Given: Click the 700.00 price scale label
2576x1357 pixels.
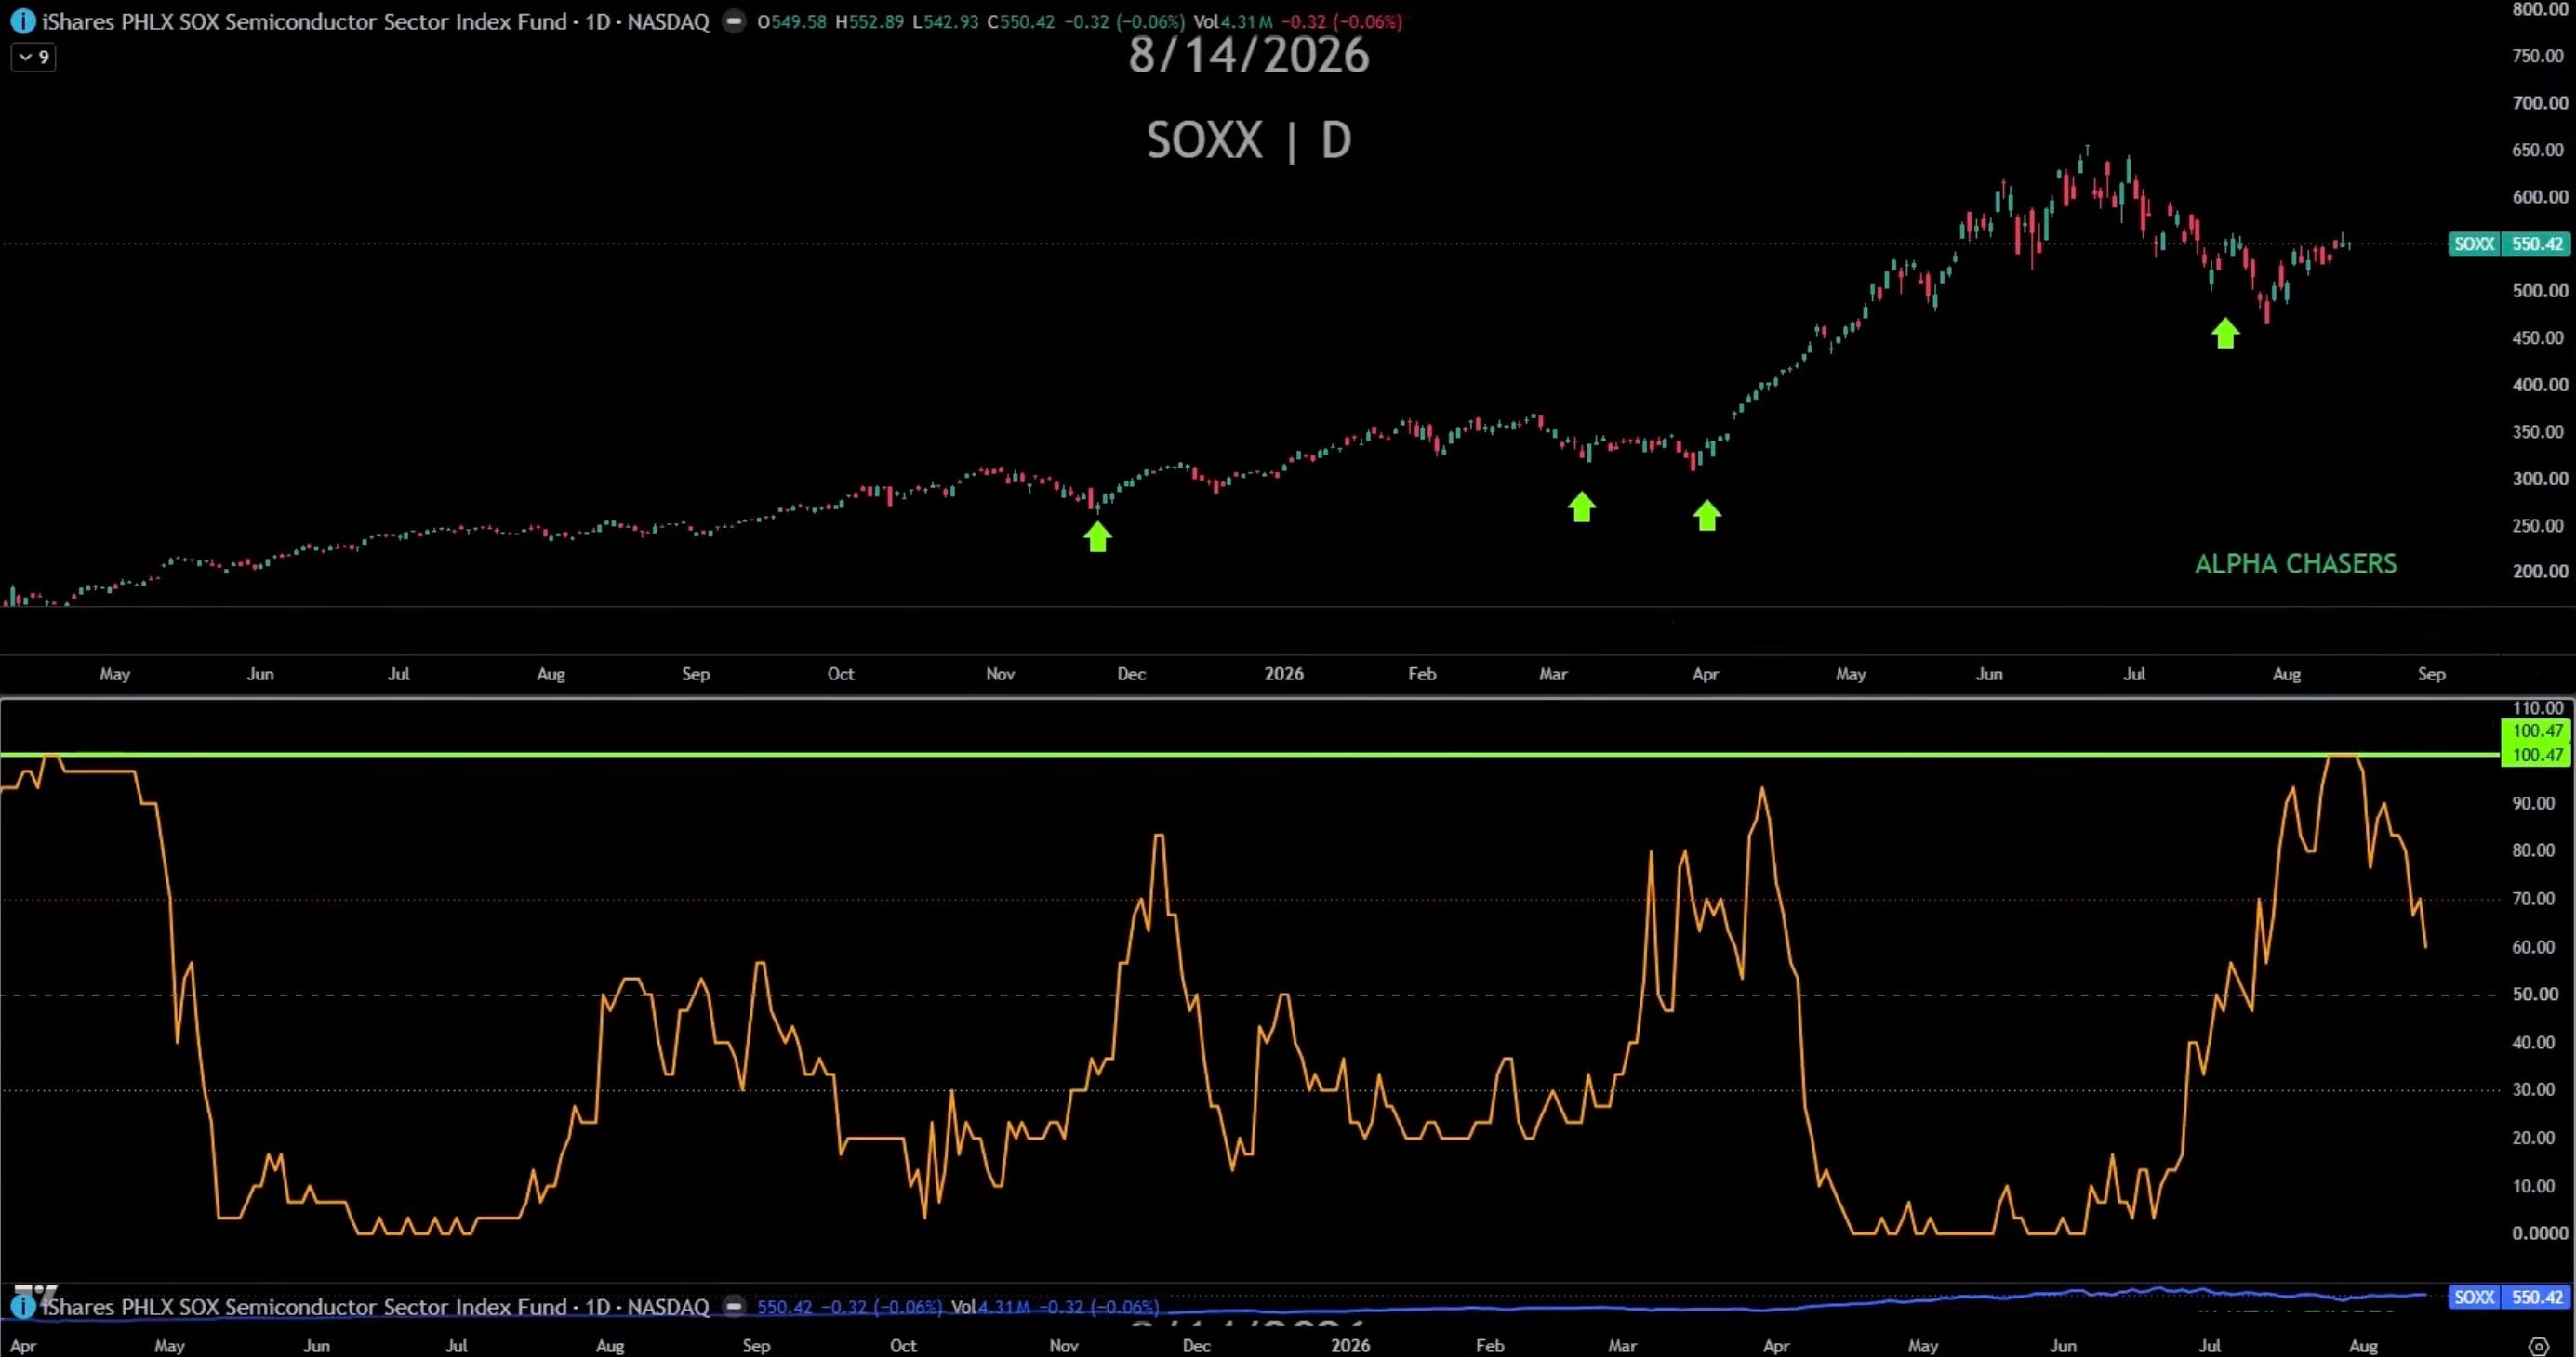Looking at the screenshot, I should 2540,103.
